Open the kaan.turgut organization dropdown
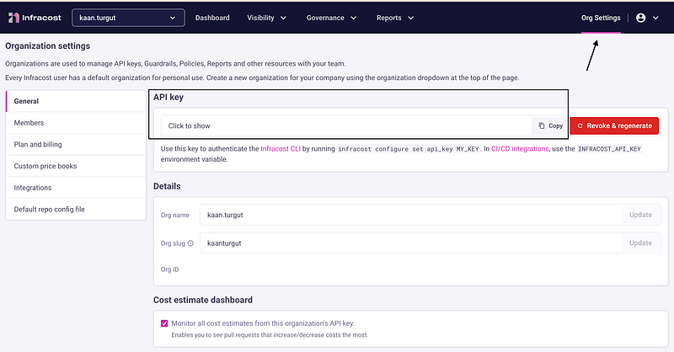Image resolution: width=674 pixels, height=352 pixels. coord(128,18)
